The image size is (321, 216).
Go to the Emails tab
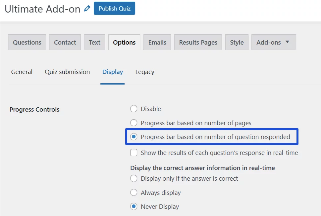(157, 42)
